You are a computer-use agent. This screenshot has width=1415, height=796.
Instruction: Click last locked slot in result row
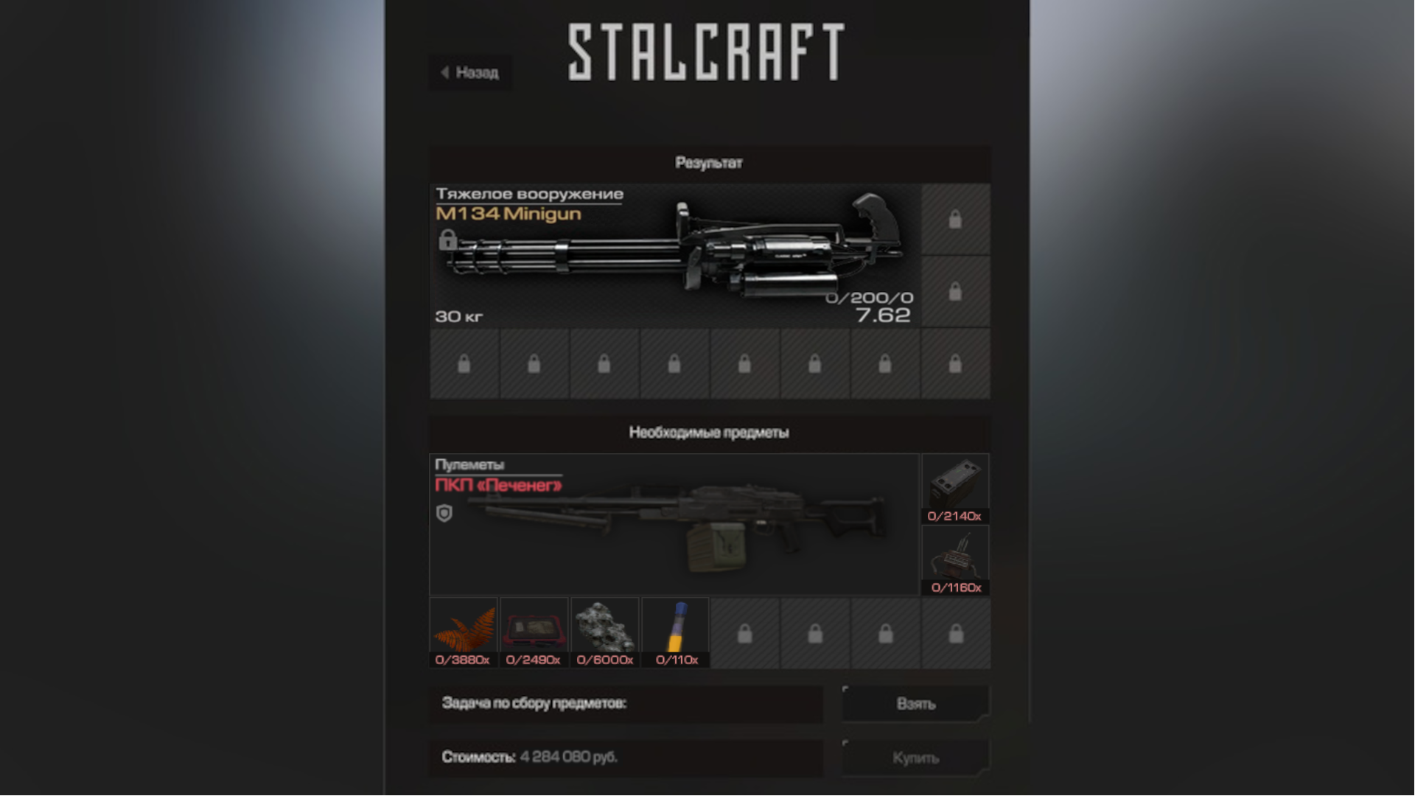955,364
